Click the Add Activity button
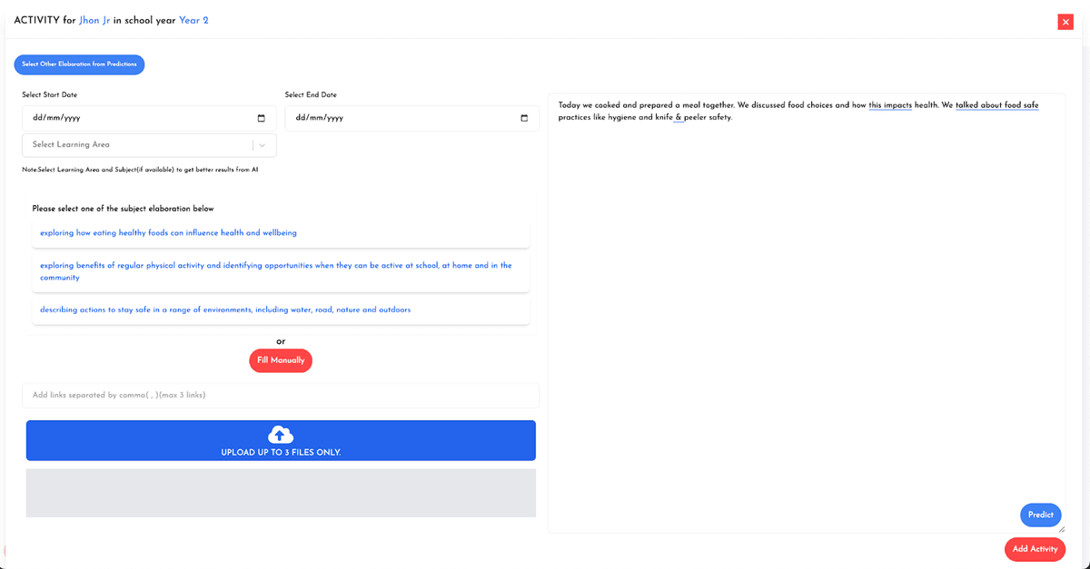 pyautogui.click(x=1035, y=549)
